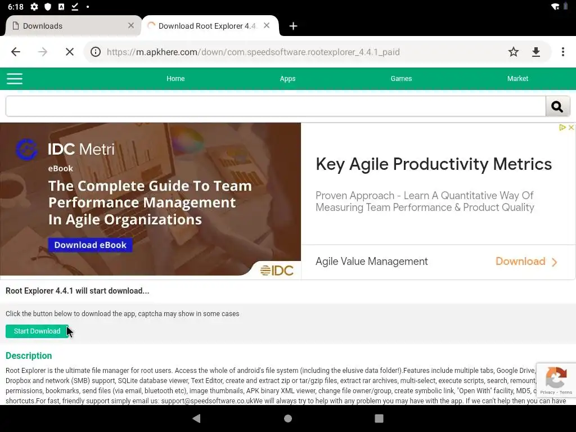Open reCAPTCHA Privacy link
Image resolution: width=576 pixels, height=432 pixels.
[547, 392]
